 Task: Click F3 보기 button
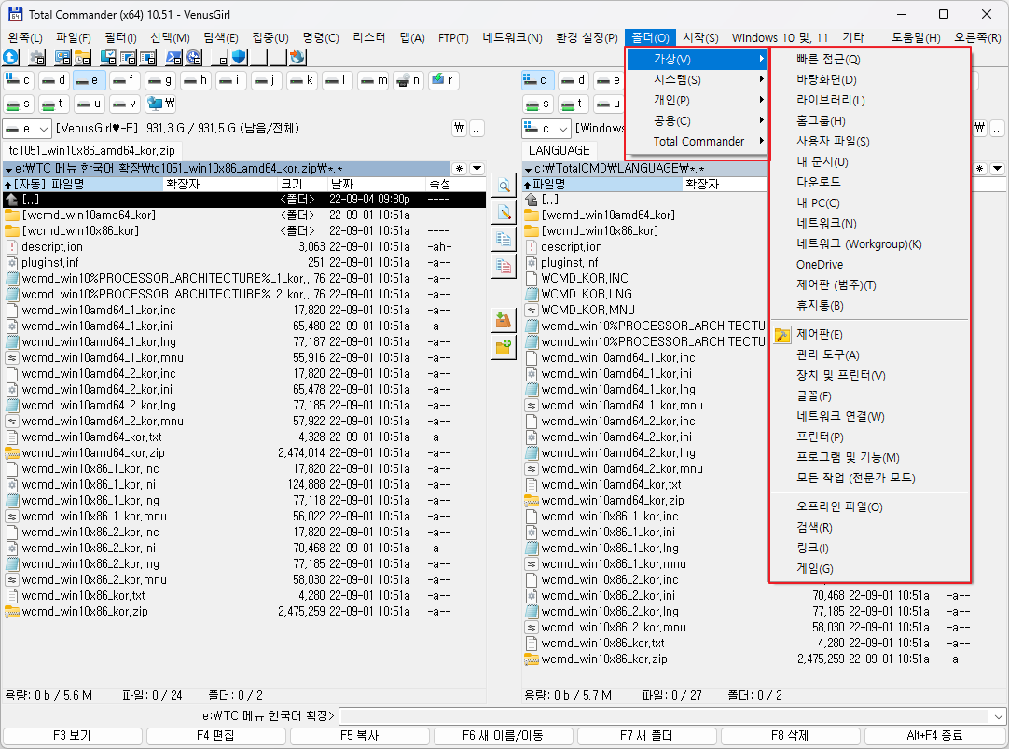pyautogui.click(x=72, y=736)
